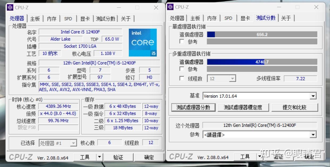Click 验证 button in left window

click(118, 157)
